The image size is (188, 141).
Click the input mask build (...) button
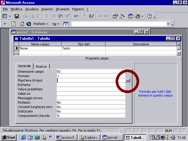(128, 80)
